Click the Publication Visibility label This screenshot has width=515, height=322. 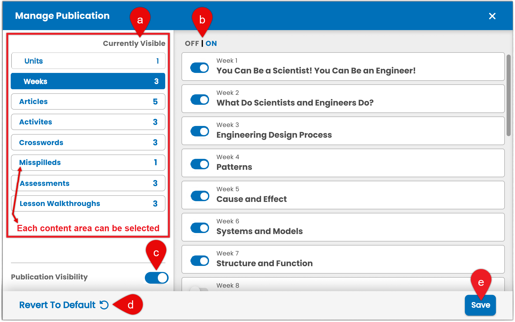click(x=49, y=277)
